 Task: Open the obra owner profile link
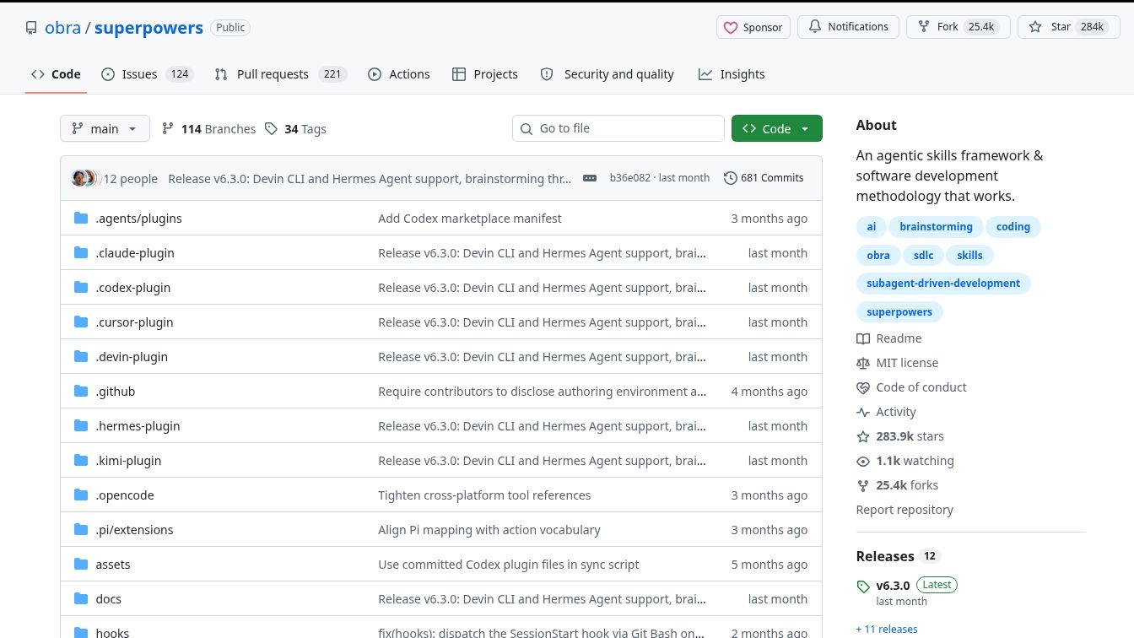point(62,28)
